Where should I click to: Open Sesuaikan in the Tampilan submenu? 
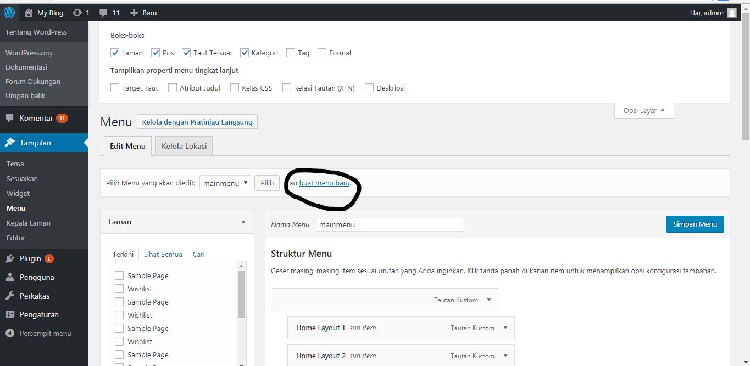tap(22, 178)
